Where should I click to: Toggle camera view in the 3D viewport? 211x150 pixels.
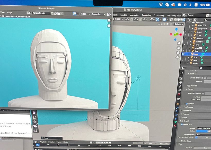[x=178, y=53]
